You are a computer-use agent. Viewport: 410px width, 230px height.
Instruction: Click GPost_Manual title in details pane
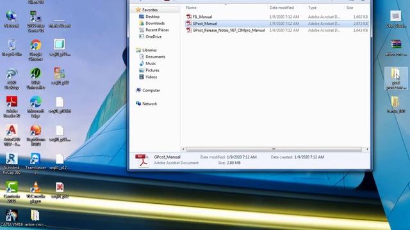pyautogui.click(x=167, y=157)
